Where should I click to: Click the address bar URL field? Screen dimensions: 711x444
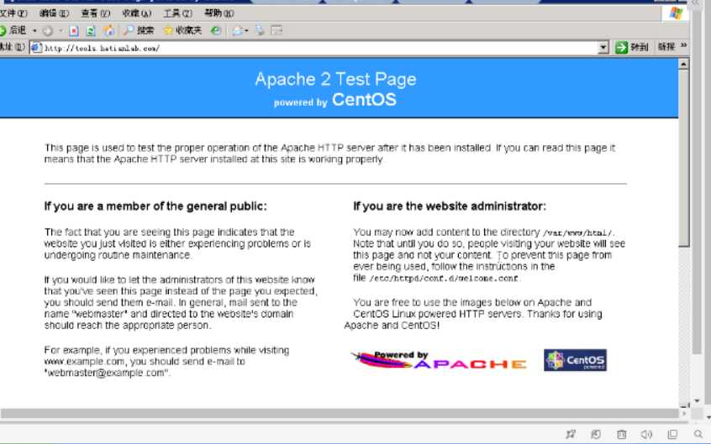tap(319, 48)
